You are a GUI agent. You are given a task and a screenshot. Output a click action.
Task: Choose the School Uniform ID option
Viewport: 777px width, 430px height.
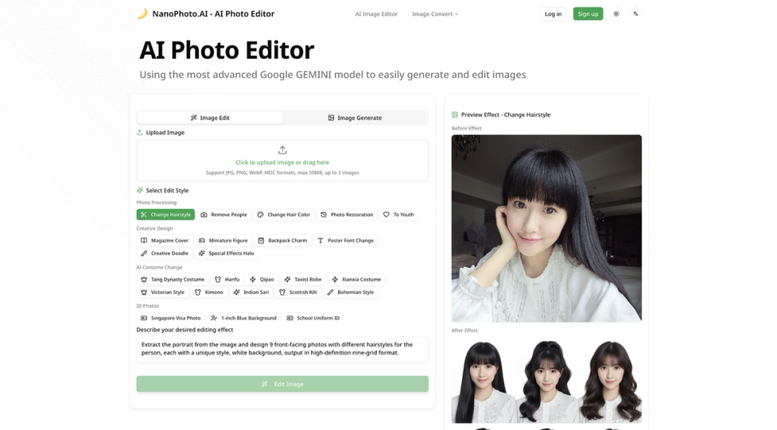313,318
